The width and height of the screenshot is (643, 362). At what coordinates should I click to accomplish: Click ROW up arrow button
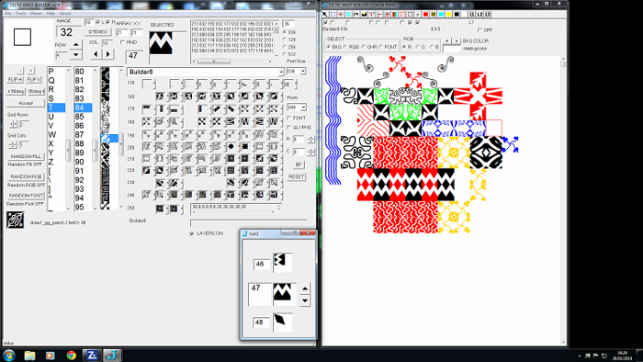click(x=76, y=45)
